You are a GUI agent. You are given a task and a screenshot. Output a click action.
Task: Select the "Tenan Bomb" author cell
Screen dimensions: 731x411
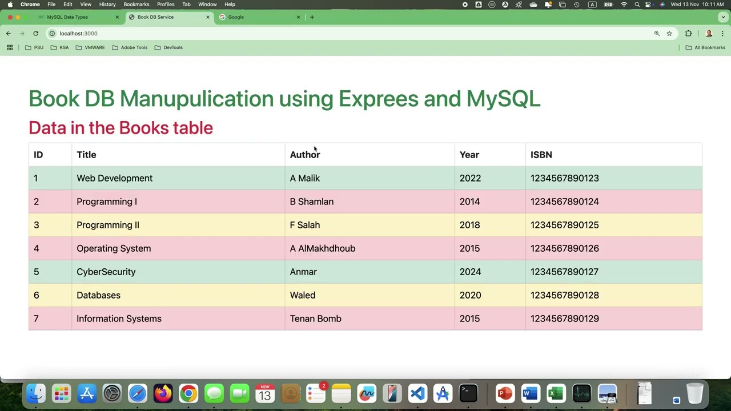click(x=369, y=319)
